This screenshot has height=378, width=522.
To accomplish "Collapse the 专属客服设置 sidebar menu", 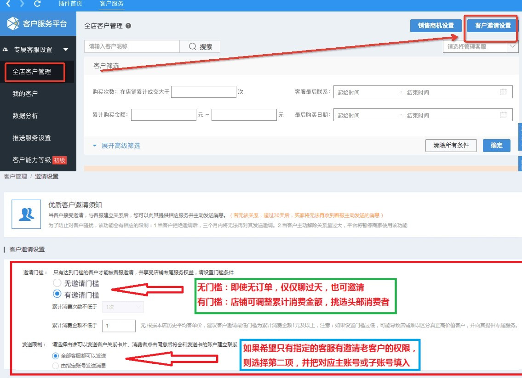I will 66,49.
